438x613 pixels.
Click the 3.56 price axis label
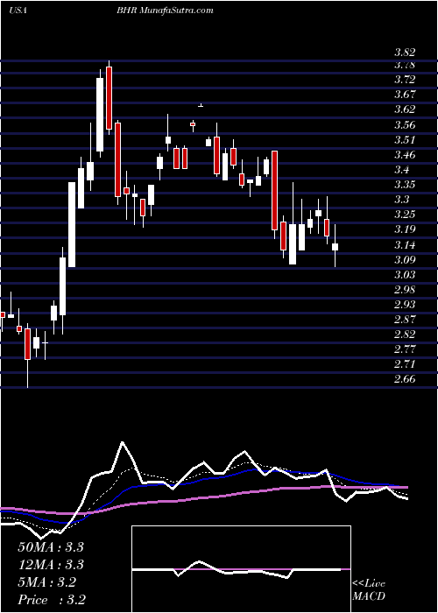[405, 125]
